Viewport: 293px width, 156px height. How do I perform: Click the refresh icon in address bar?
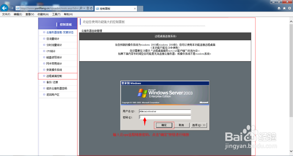coord(91,8)
